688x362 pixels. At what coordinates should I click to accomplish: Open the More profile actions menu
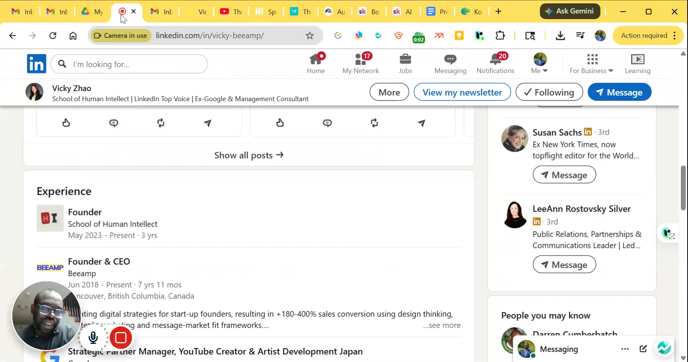389,92
